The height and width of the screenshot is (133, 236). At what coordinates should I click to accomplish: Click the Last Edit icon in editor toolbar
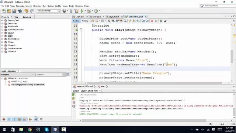click(x=93, y=21)
